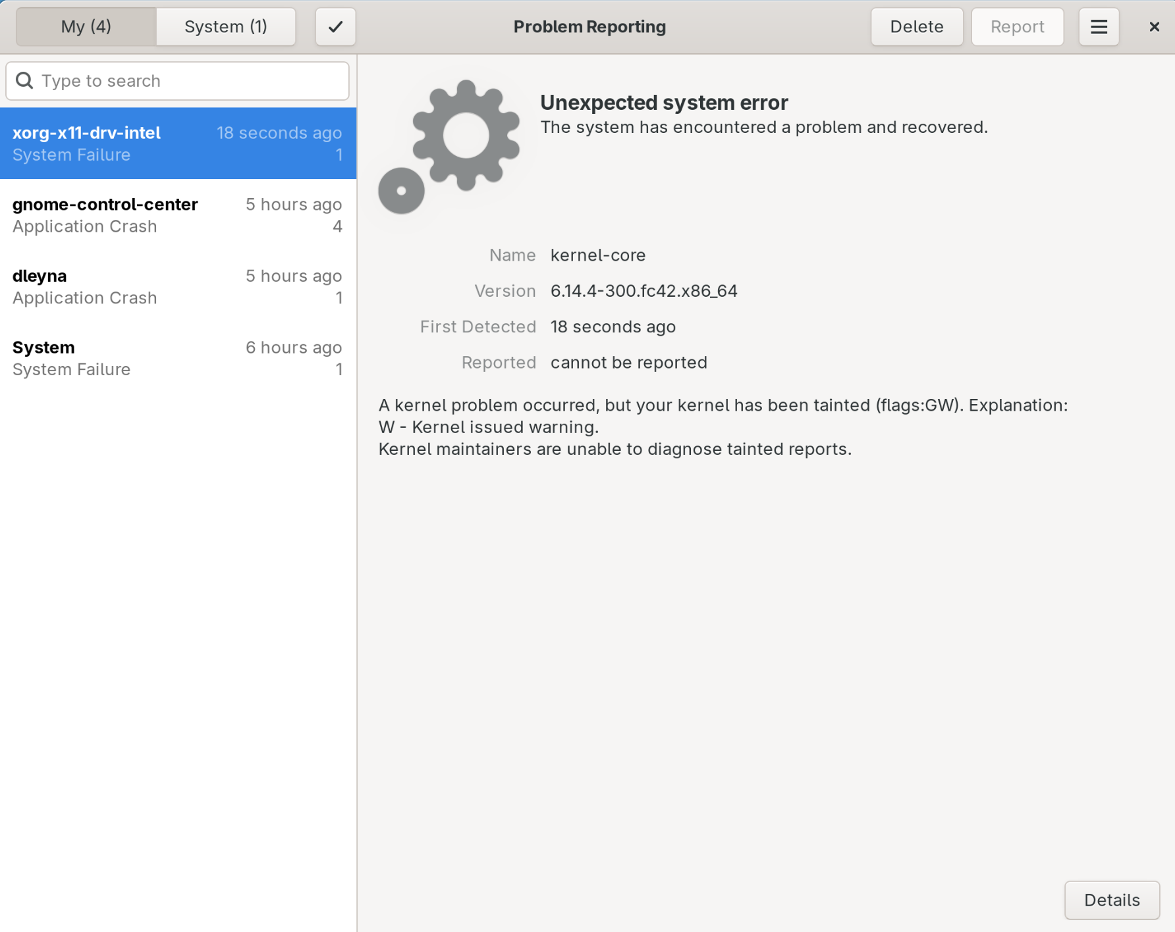
Task: Switch to the My (4) tab
Action: [x=86, y=27]
